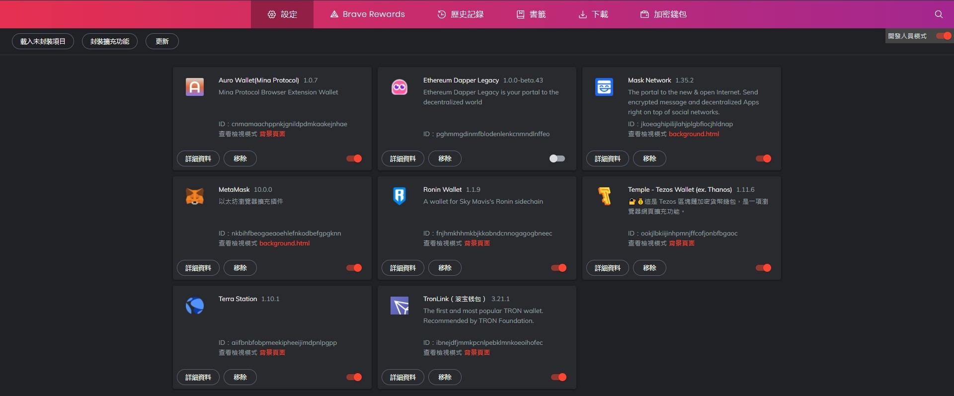Image resolution: width=954 pixels, height=396 pixels.
Task: Remove (移除) the MetaMask extension
Action: click(x=240, y=268)
